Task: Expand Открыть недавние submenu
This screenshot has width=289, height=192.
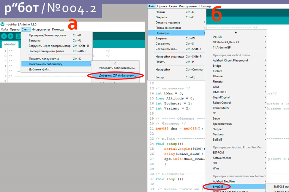Action: [x=177, y=23]
